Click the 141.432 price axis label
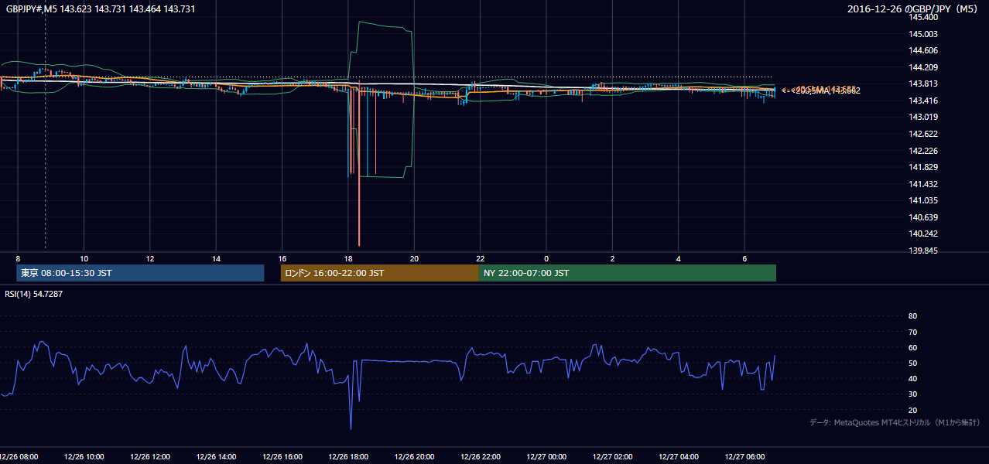 [923, 184]
